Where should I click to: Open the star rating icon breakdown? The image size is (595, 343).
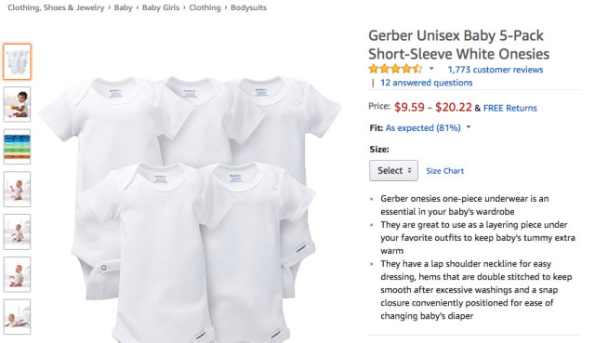point(395,69)
